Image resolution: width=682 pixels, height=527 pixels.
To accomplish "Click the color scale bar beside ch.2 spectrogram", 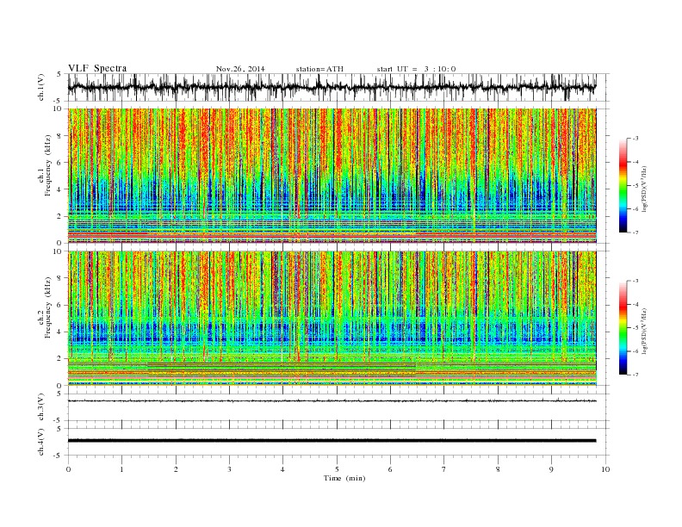I will (623, 328).
